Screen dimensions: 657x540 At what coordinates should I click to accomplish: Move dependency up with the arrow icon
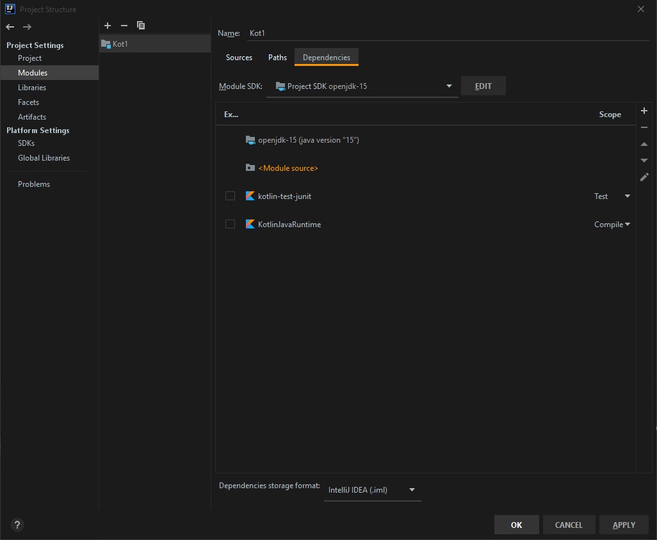[x=644, y=144]
